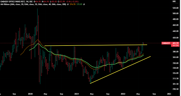The height and width of the screenshot is (96, 181).
Task: Select the upper yellow horizontal resistance trendline
Action: (x=96, y=45)
